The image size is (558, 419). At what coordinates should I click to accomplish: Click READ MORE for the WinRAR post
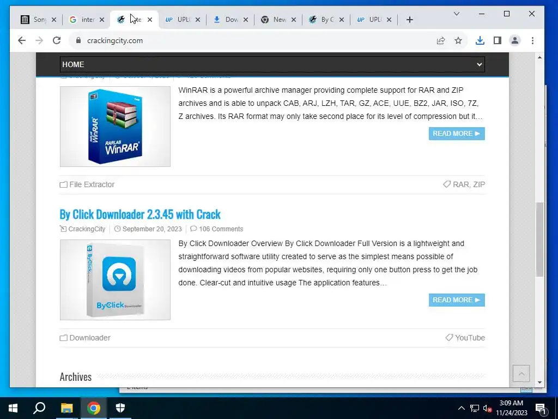(x=457, y=134)
